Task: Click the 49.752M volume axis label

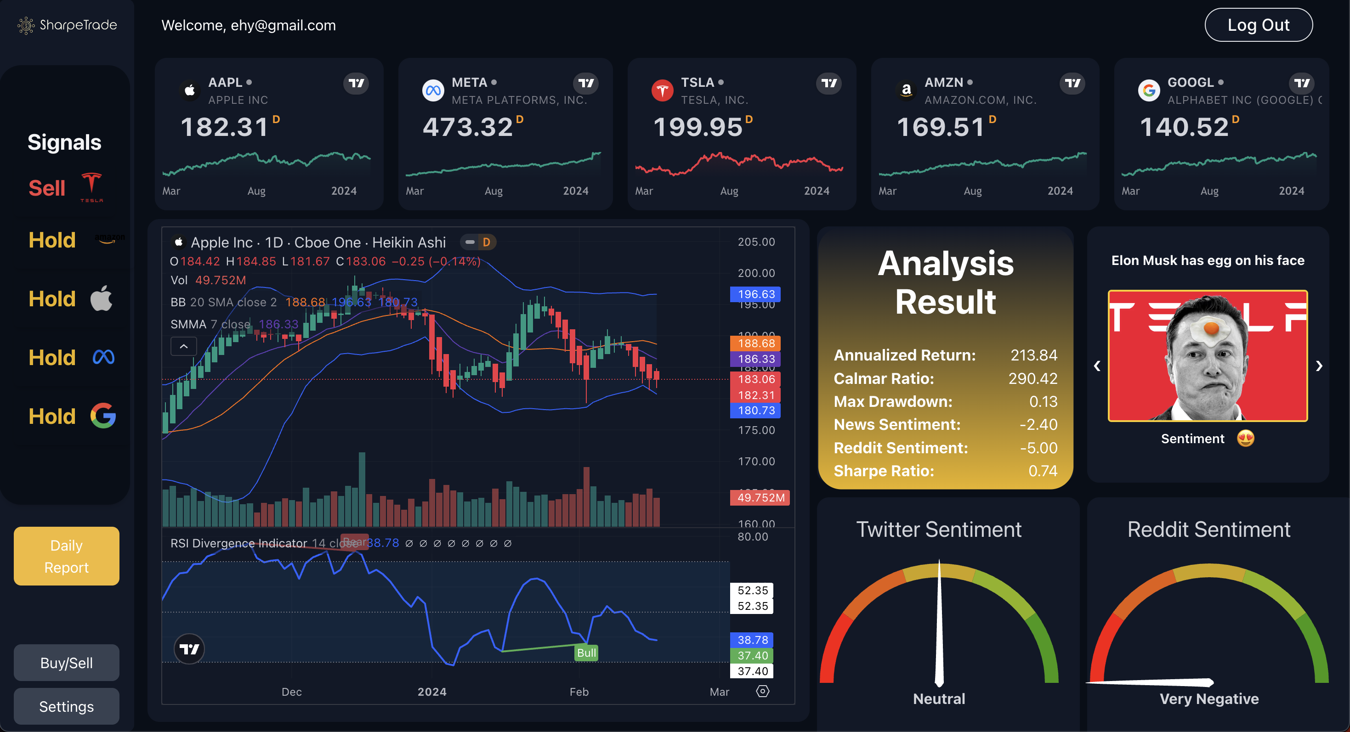Action: 760,497
